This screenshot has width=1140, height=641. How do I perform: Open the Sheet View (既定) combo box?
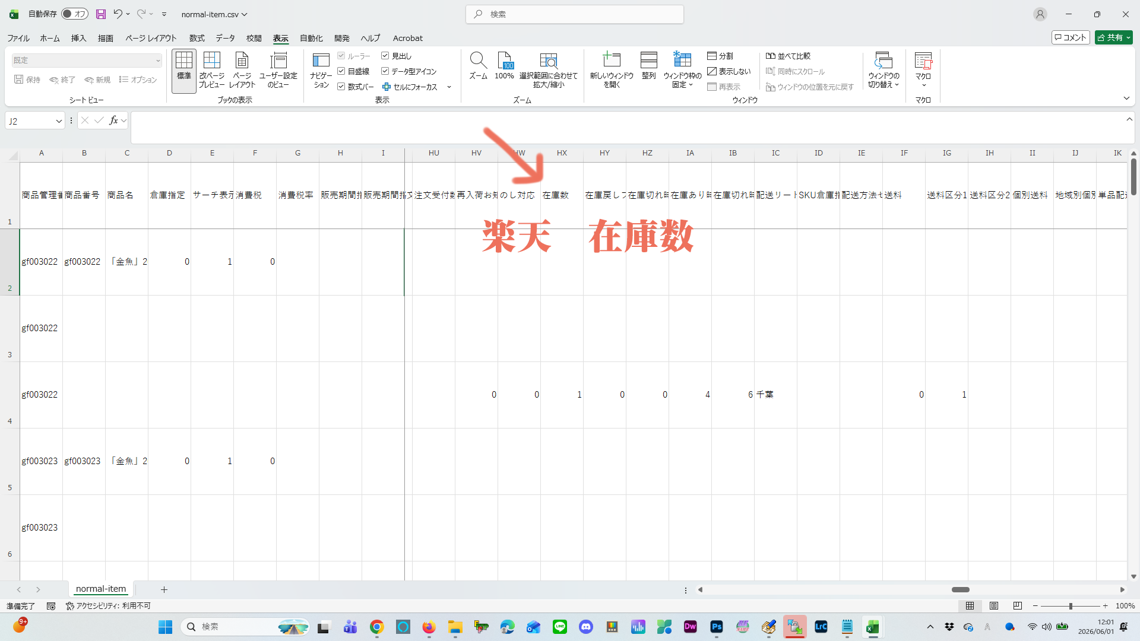[x=87, y=61]
